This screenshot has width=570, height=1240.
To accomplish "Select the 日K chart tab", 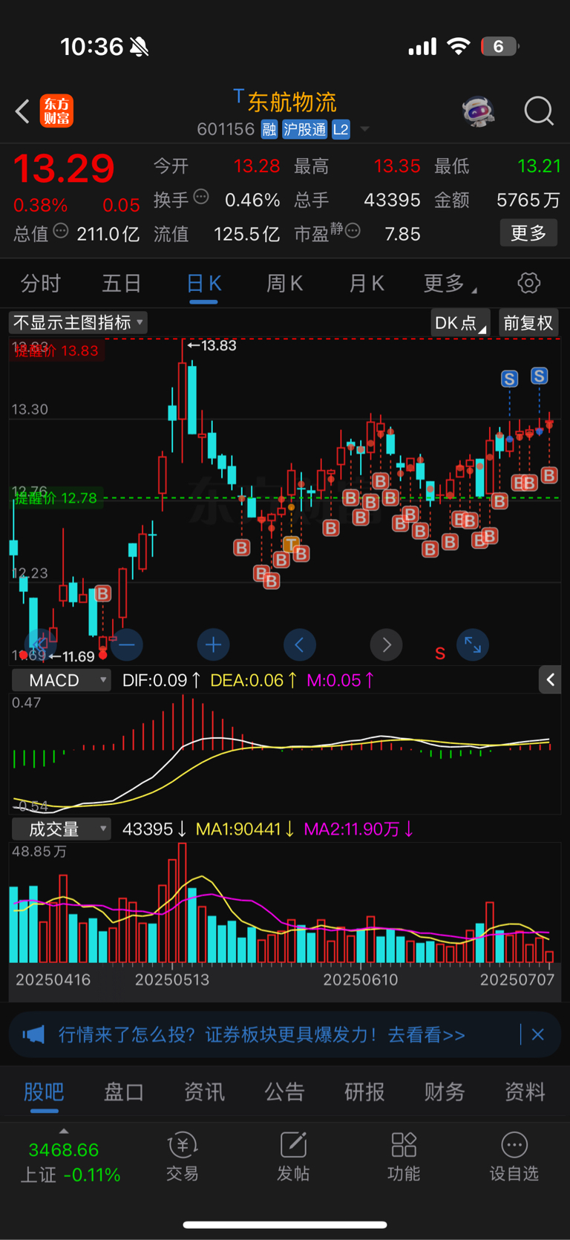I will click(203, 283).
